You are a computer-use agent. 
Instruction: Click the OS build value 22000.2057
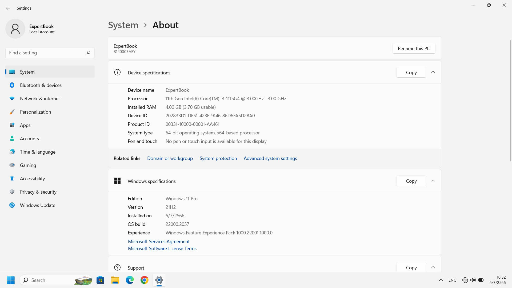click(x=177, y=224)
